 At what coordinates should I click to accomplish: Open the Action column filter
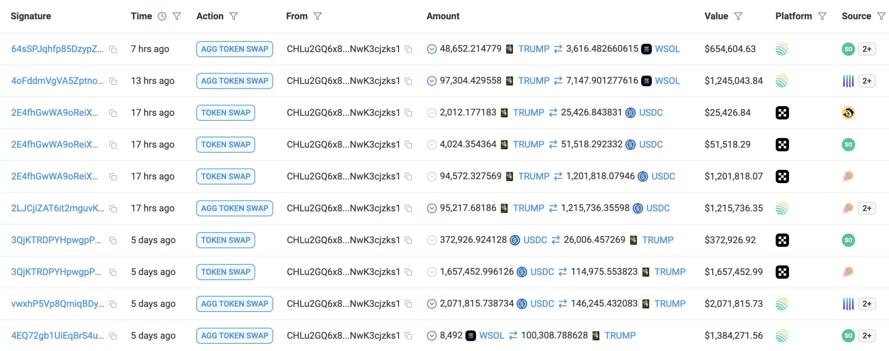pyautogui.click(x=234, y=16)
